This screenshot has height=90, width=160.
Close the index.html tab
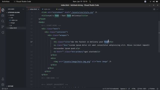point(38,9)
